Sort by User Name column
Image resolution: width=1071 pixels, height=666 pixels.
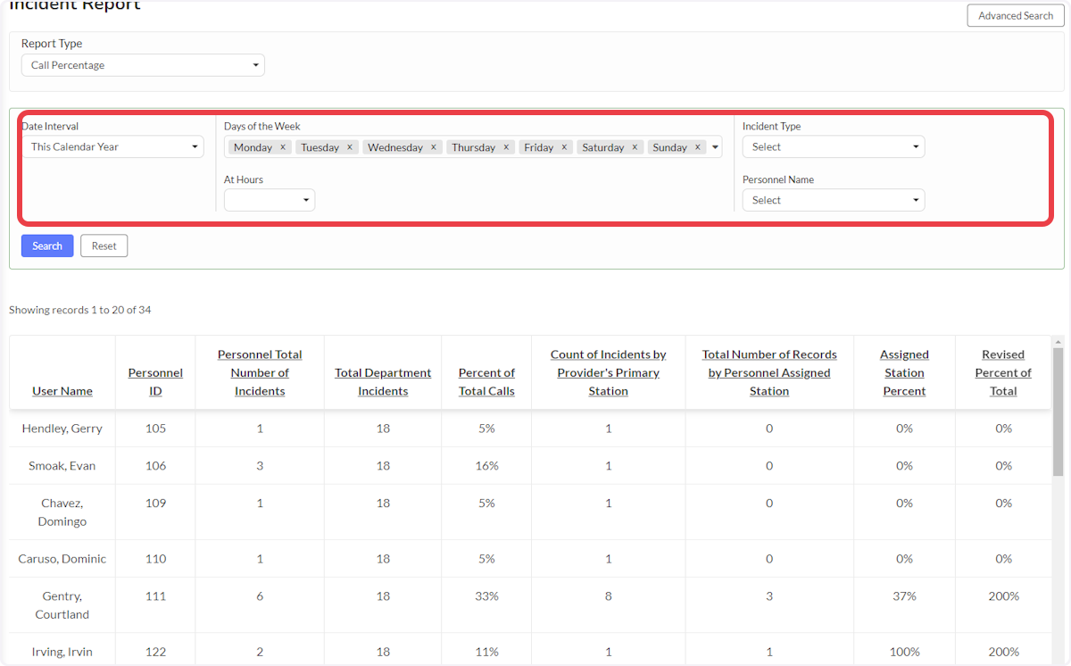pos(62,391)
